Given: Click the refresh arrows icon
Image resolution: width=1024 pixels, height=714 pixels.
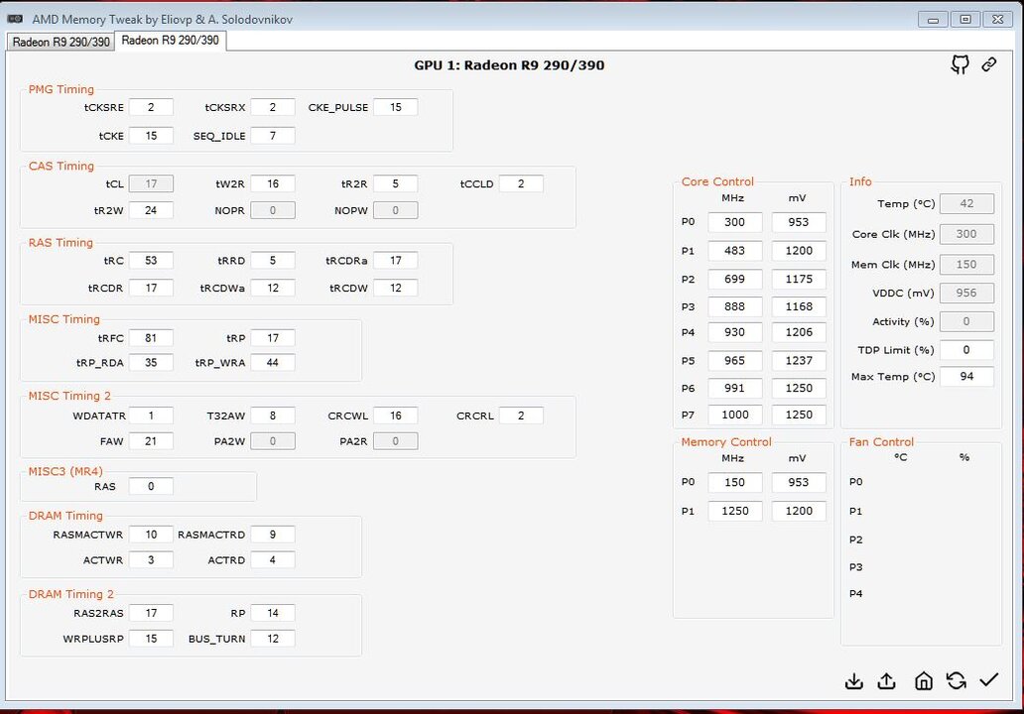Looking at the screenshot, I should pos(957,681).
